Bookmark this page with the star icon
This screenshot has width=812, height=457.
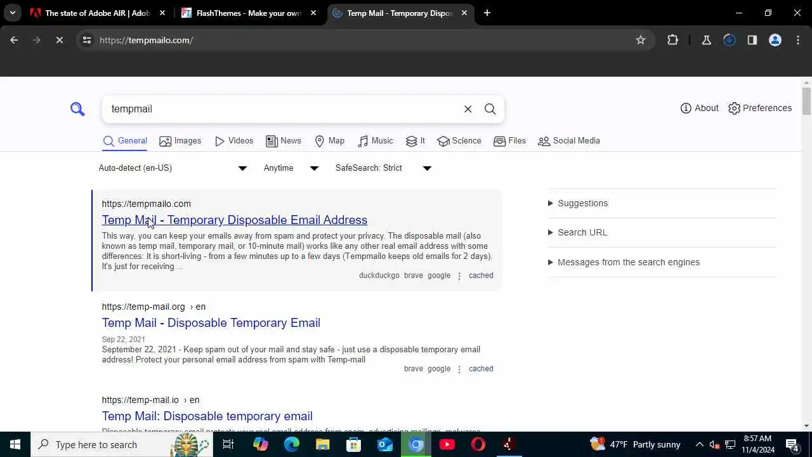[x=641, y=40]
